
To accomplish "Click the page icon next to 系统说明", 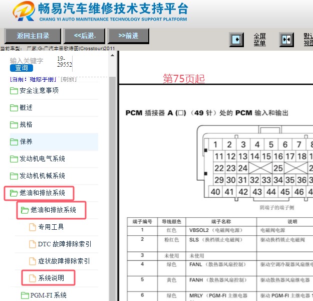I will (33, 278).
